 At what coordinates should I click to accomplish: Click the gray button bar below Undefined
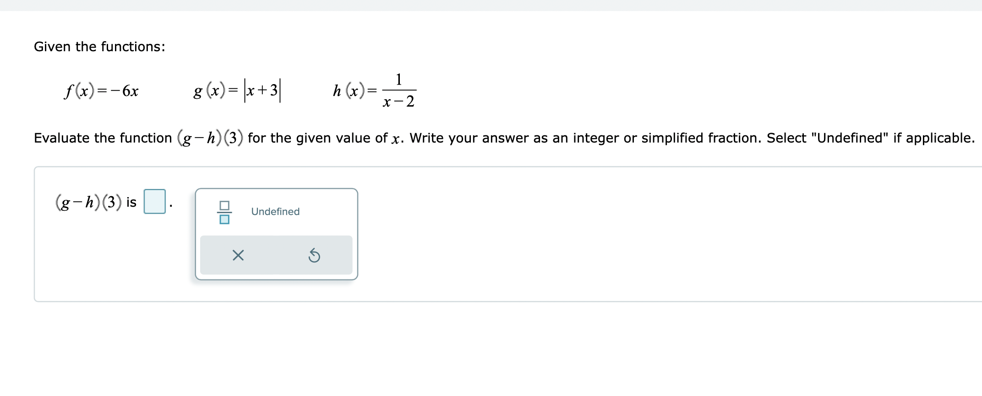(276, 255)
